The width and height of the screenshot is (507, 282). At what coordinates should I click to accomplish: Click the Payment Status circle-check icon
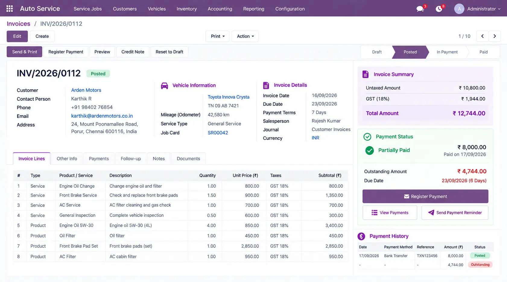[x=367, y=137]
